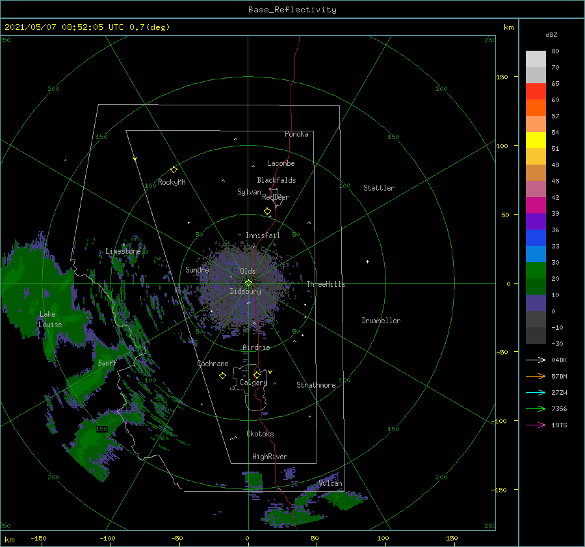Viewport: 585px width, 547px height.
Task: Click the yellow radar site marker at center
Action: point(248,283)
